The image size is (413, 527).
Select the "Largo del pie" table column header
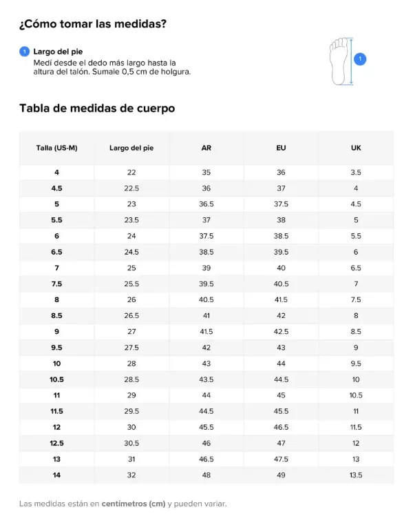[x=131, y=148]
